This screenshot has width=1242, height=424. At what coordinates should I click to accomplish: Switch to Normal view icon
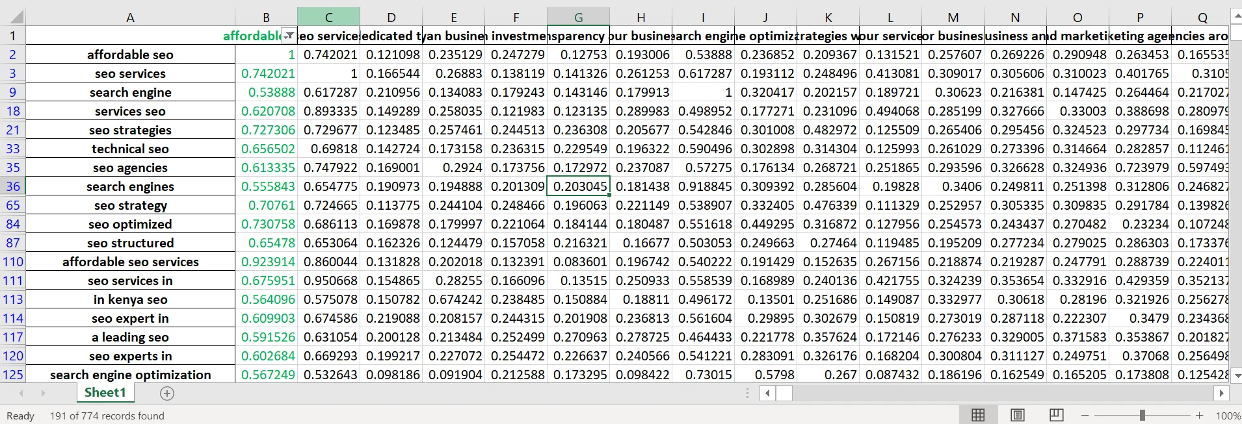(978, 415)
